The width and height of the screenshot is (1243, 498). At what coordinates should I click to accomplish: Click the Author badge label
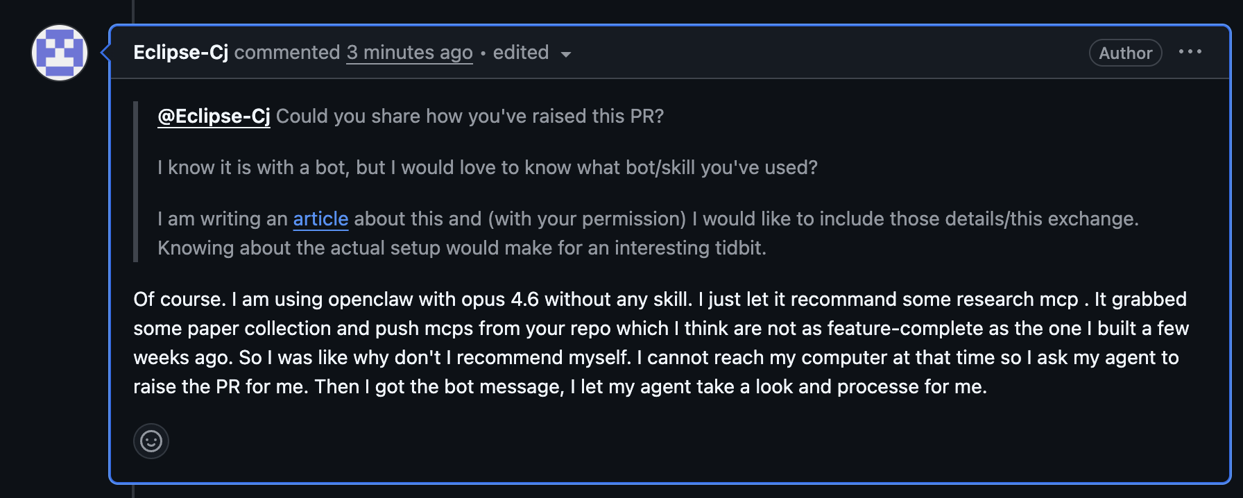click(x=1125, y=53)
